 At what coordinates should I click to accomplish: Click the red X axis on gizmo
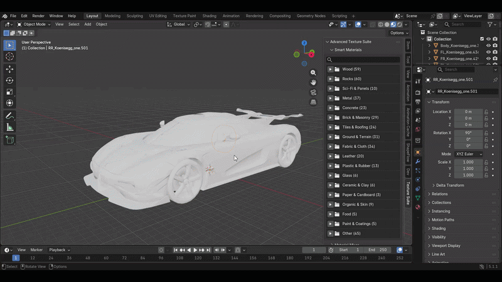coord(311,55)
